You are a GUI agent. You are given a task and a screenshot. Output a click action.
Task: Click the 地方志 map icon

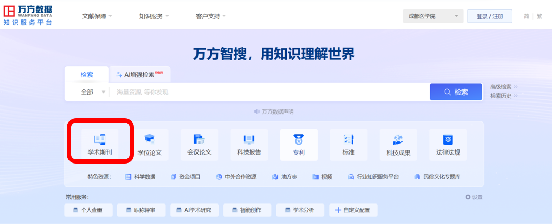pos(275,177)
